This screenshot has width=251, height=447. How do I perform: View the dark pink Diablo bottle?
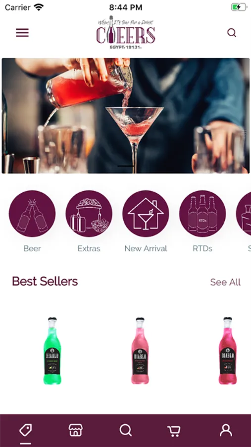[227, 351]
